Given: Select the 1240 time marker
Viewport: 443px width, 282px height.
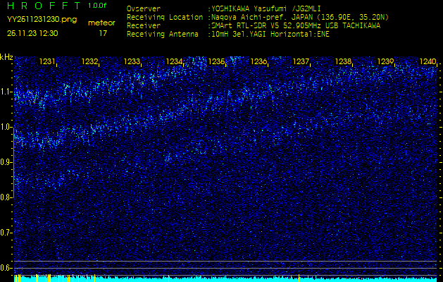Looking at the screenshot, I should pos(427,62).
